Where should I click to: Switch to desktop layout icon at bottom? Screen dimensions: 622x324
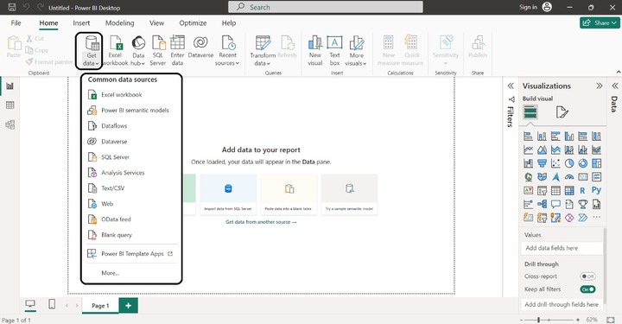30,305
